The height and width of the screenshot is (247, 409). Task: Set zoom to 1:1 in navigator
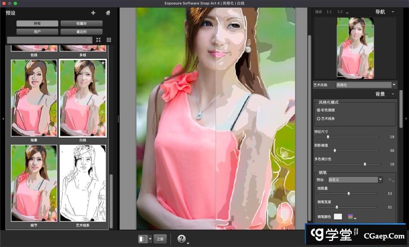(329, 12)
